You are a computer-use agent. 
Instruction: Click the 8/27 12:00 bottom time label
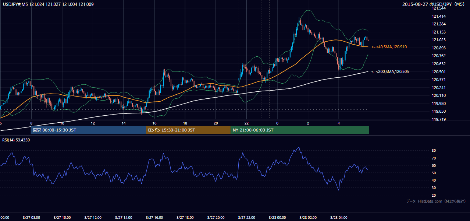(x=93, y=218)
